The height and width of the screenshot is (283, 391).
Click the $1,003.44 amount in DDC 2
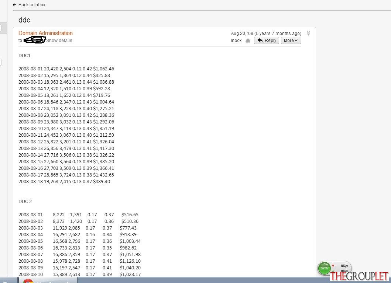(x=130, y=241)
